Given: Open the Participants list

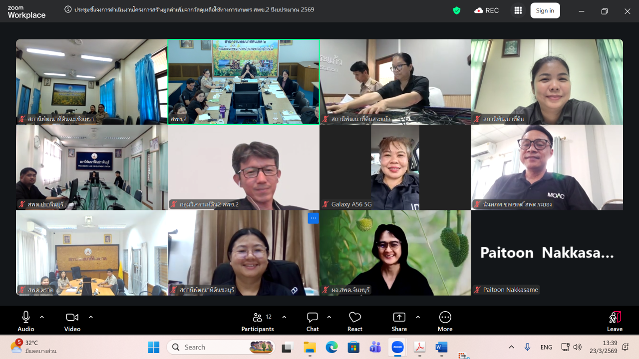Looking at the screenshot, I should pyautogui.click(x=258, y=321).
